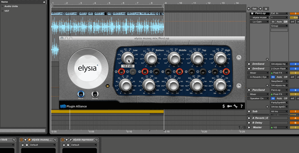Click the Set locator button
The width and height of the screenshot is (299, 153).
tap(254, 8)
